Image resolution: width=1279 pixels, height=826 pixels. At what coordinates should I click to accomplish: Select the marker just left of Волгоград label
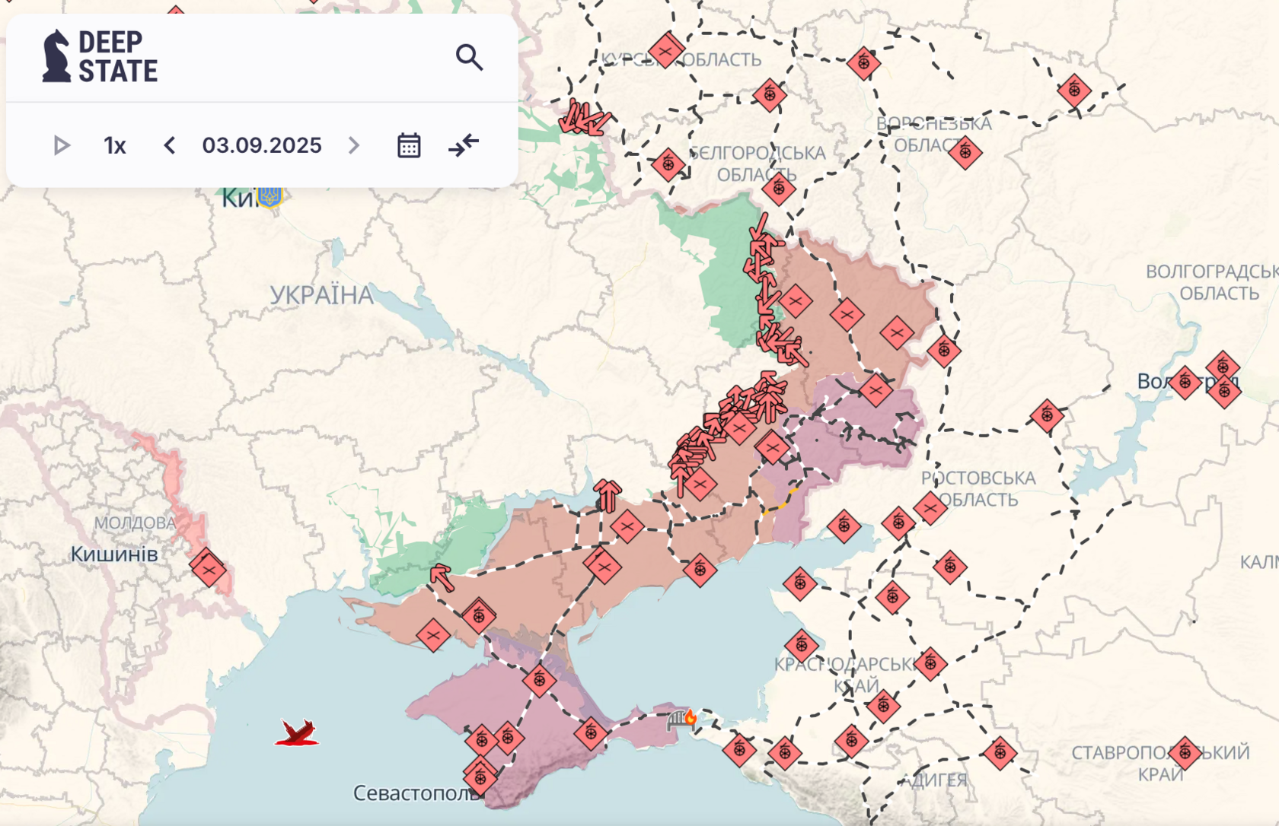tap(1185, 382)
